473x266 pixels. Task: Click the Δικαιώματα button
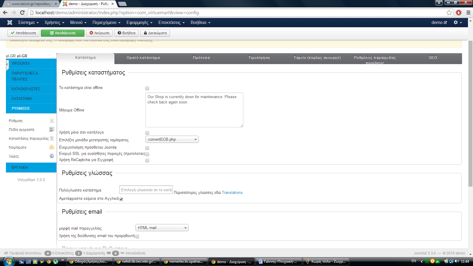click(155, 33)
